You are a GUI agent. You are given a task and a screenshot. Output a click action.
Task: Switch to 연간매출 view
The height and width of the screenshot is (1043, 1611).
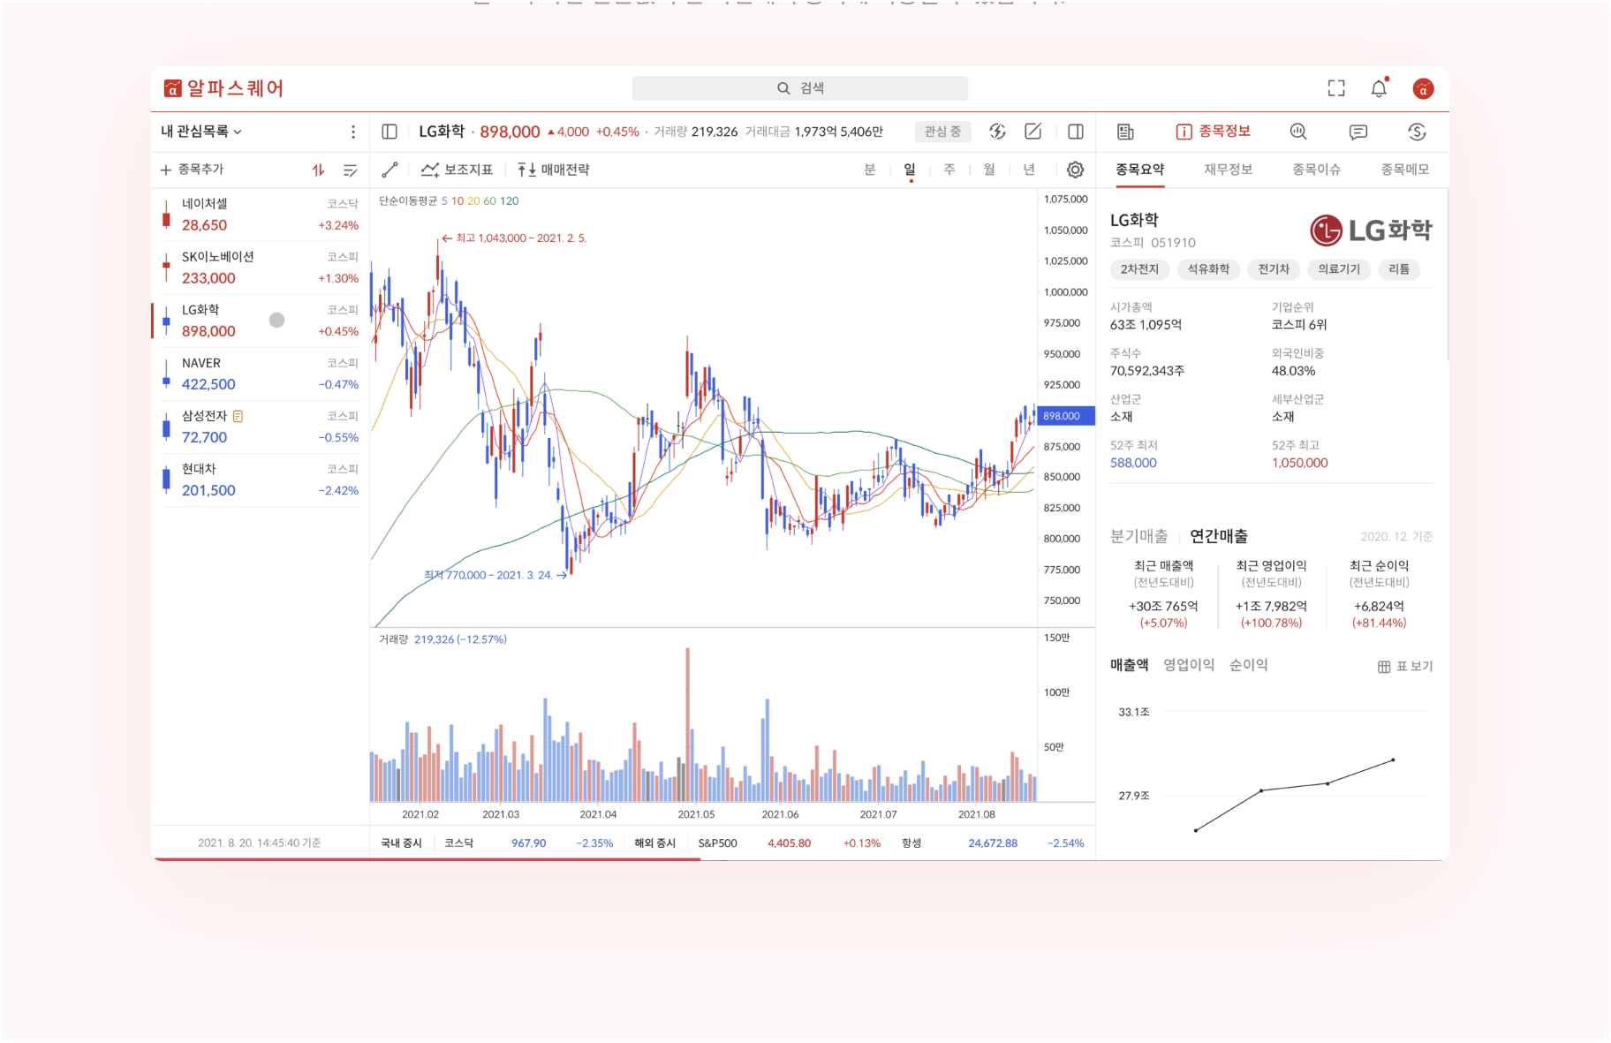tap(1219, 536)
